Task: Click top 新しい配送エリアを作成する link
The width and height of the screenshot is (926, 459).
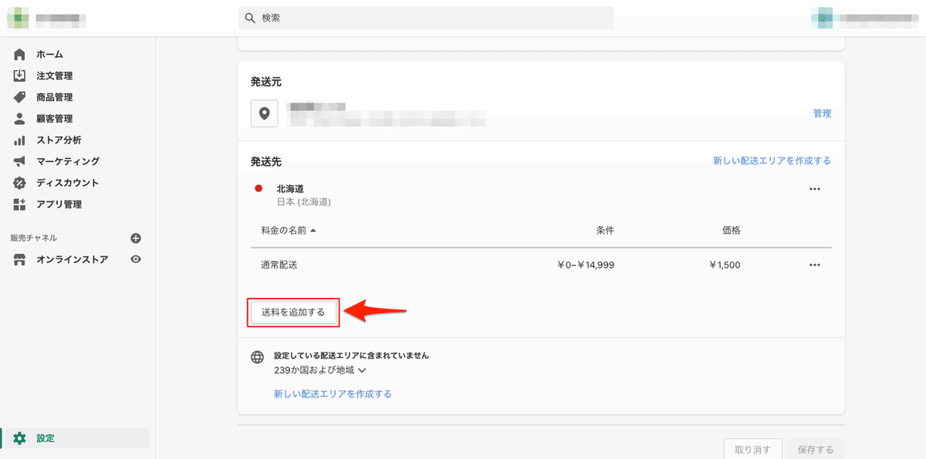Action: (x=772, y=161)
